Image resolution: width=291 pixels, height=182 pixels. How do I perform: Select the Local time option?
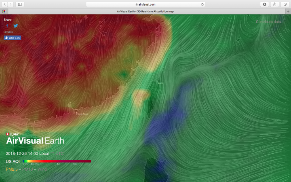(x=44, y=154)
